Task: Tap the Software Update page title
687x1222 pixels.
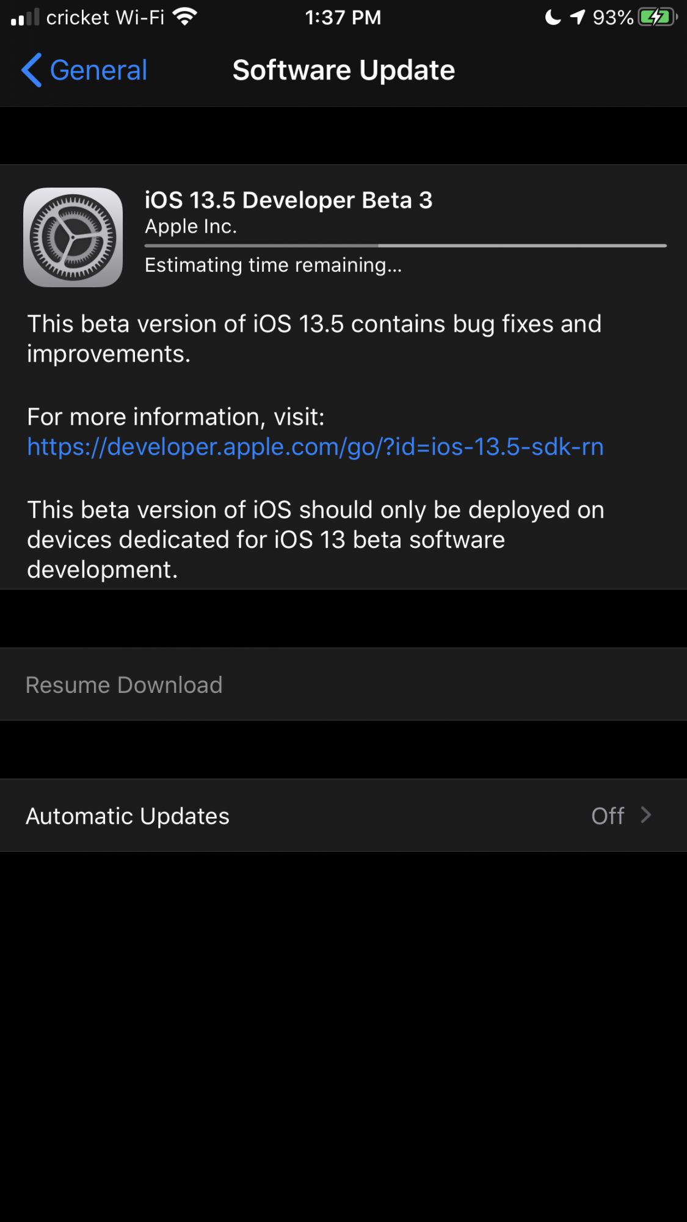Action: tap(344, 70)
